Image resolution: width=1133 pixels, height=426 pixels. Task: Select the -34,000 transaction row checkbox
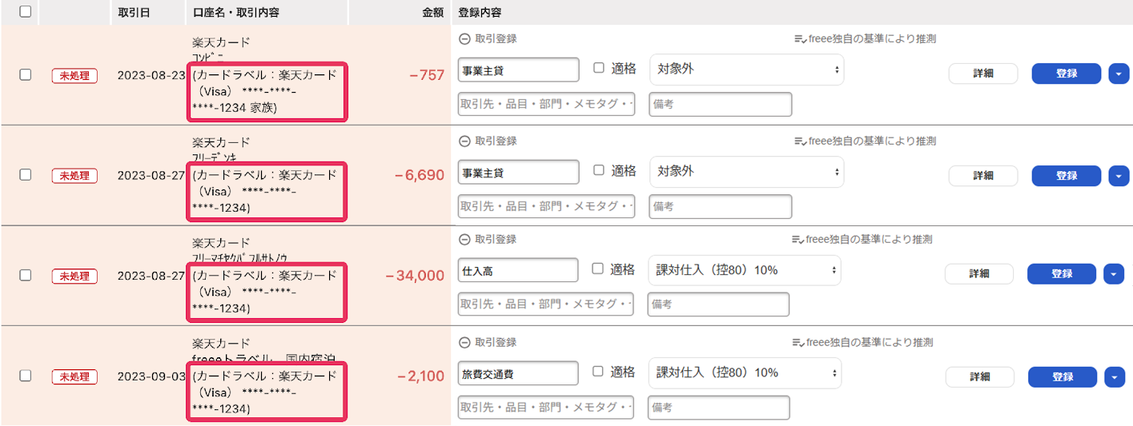click(x=25, y=275)
